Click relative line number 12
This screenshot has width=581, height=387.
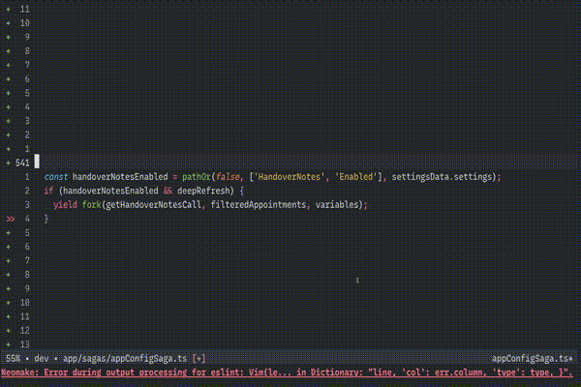[25, 330]
